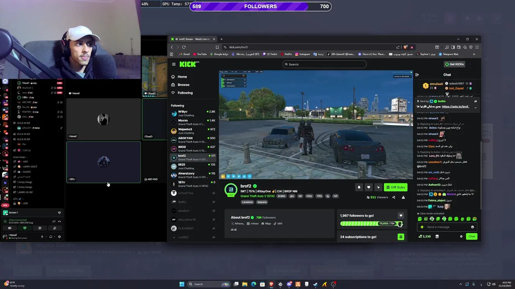515x289 pixels.
Task: Click the Windows taskbar search box
Action: tap(209, 284)
